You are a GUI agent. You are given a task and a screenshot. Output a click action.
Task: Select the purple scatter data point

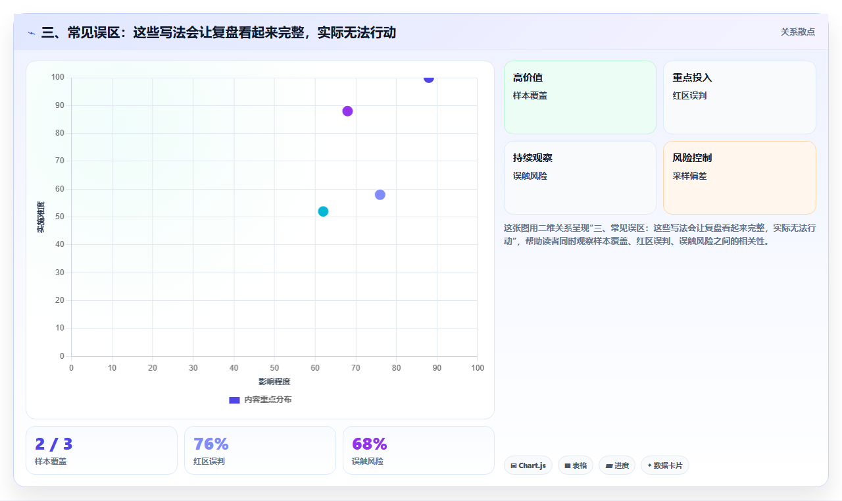[347, 111]
